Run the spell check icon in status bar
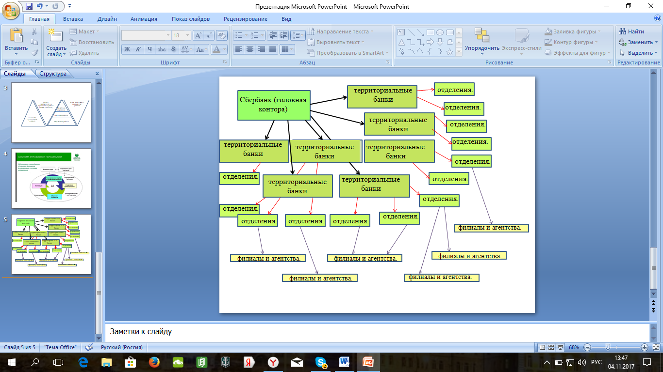Image resolution: width=663 pixels, height=372 pixels. click(x=89, y=347)
